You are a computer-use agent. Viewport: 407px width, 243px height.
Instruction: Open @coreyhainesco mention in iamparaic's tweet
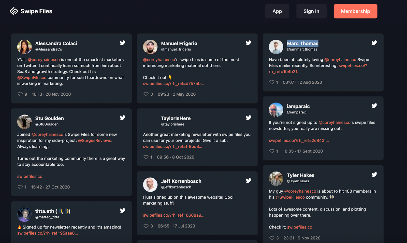click(335, 123)
